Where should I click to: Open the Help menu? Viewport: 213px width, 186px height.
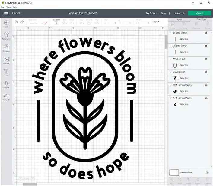[x=15, y=7]
